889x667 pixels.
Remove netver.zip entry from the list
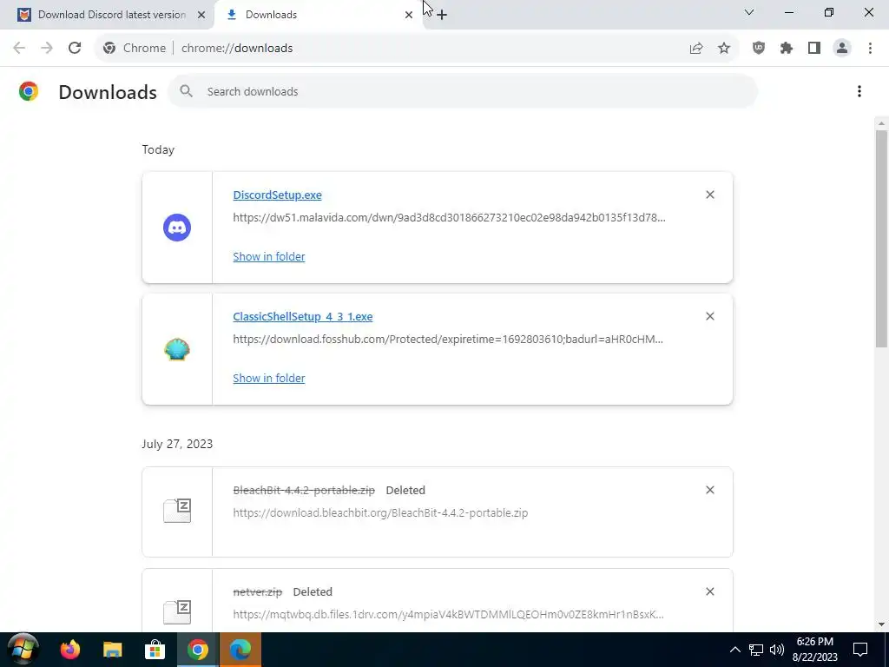click(x=710, y=591)
